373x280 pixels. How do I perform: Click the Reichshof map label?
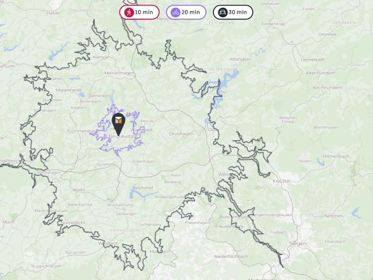(x=143, y=188)
